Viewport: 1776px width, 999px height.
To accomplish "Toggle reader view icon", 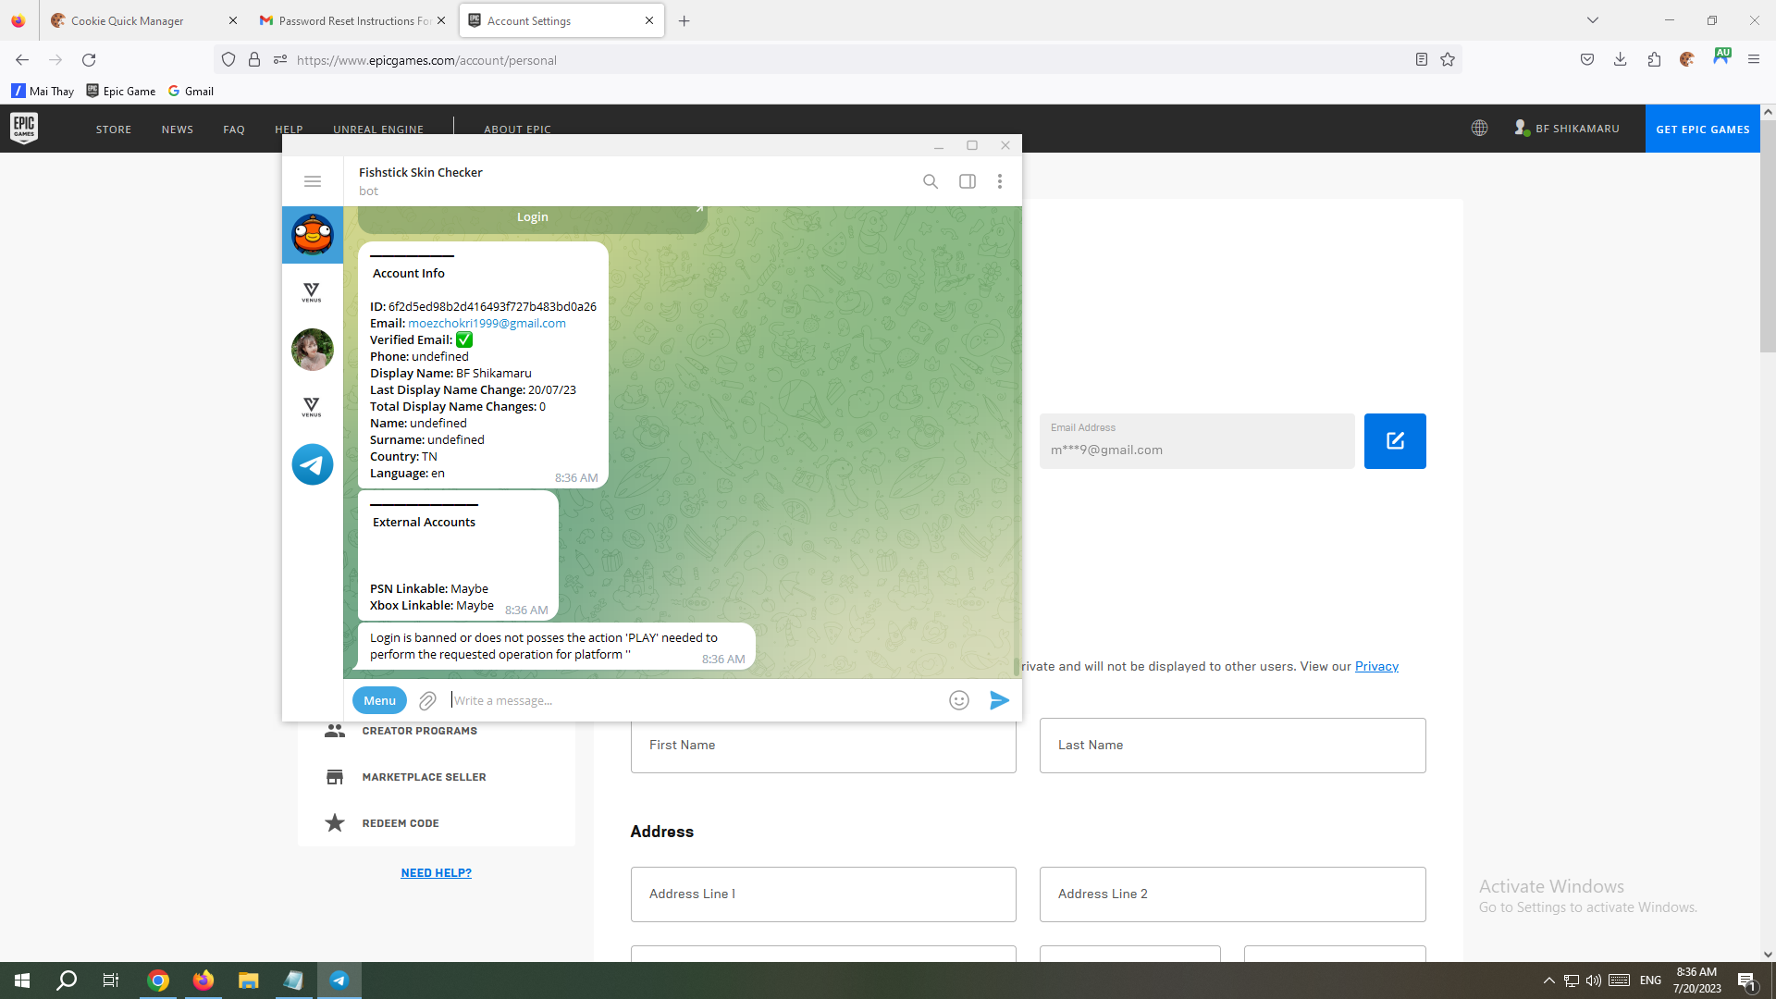I will coord(1422,60).
